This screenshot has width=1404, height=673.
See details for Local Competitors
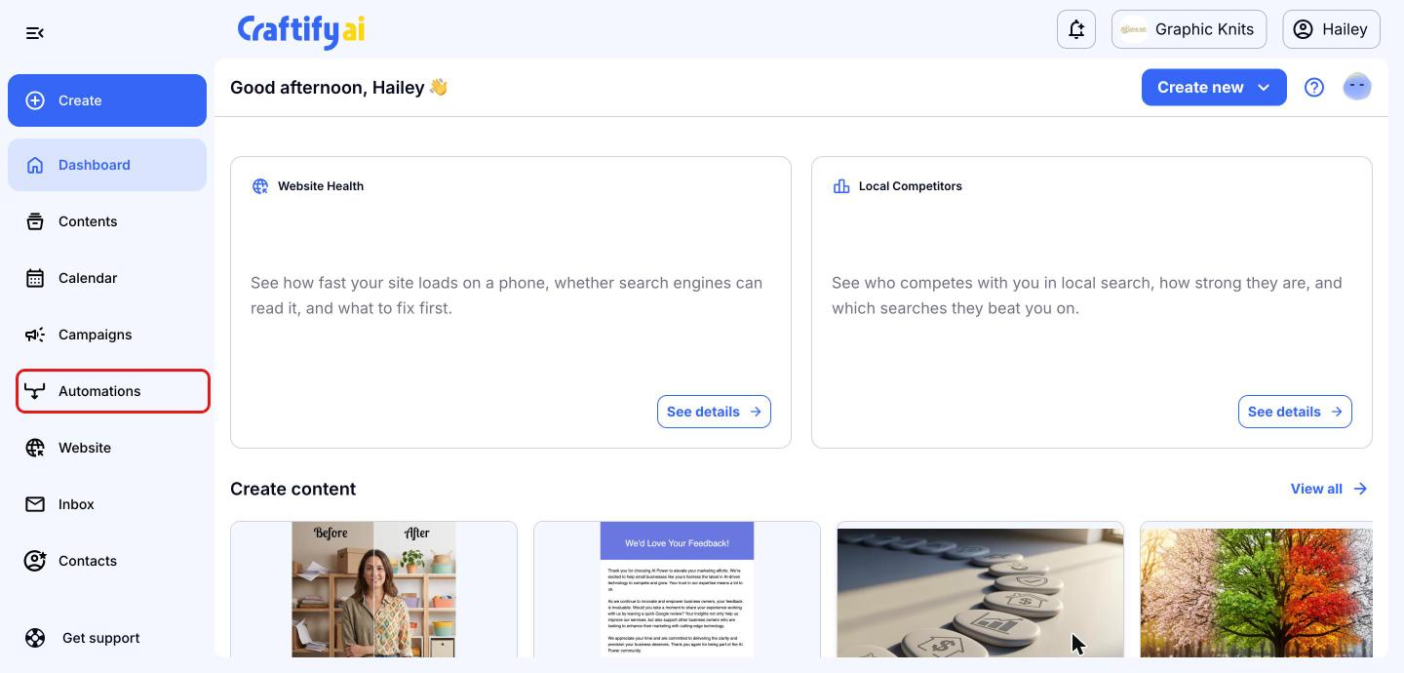tap(1295, 412)
